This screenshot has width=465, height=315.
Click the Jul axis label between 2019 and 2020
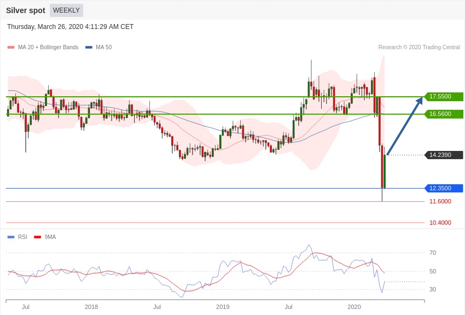click(288, 307)
